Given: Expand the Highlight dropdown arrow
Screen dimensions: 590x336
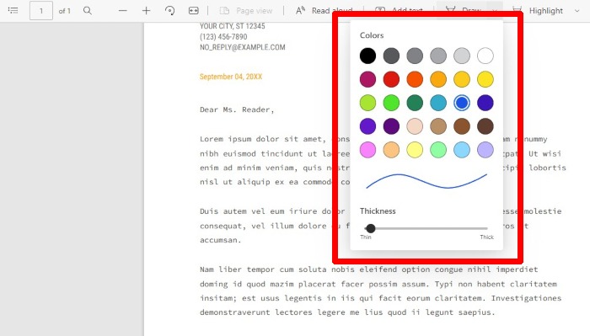Looking at the screenshot, I should point(577,11).
